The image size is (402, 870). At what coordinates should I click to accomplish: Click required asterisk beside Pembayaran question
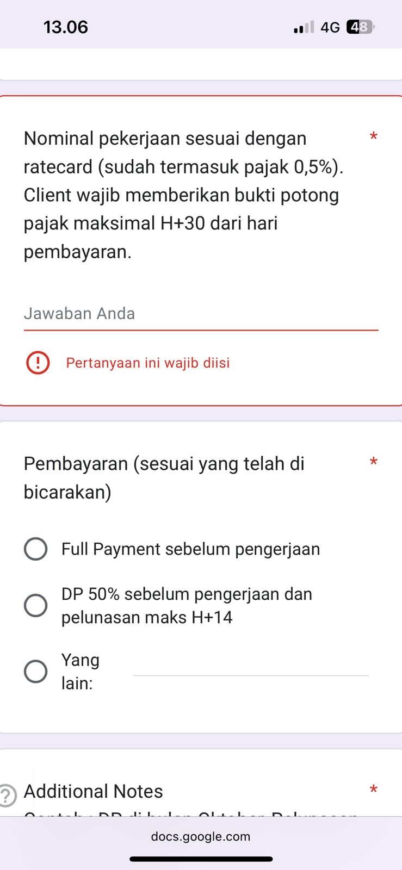[373, 463]
